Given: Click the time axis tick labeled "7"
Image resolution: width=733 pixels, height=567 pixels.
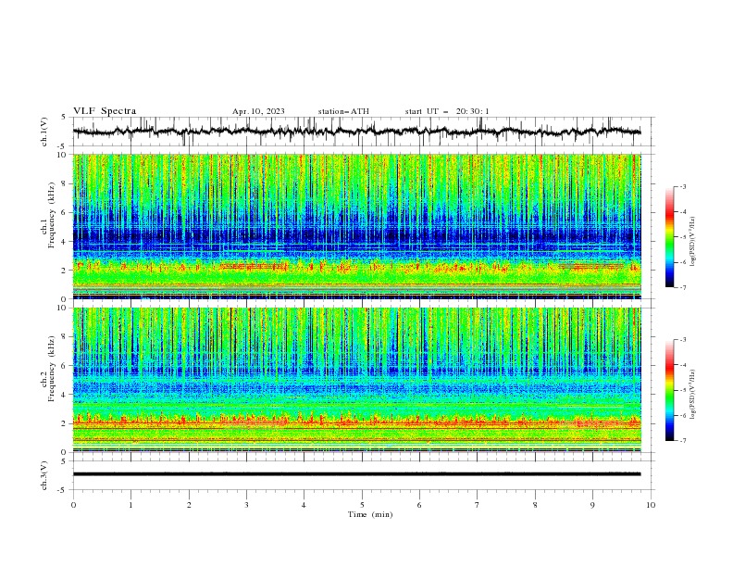Looking at the screenshot, I should pyautogui.click(x=478, y=505).
